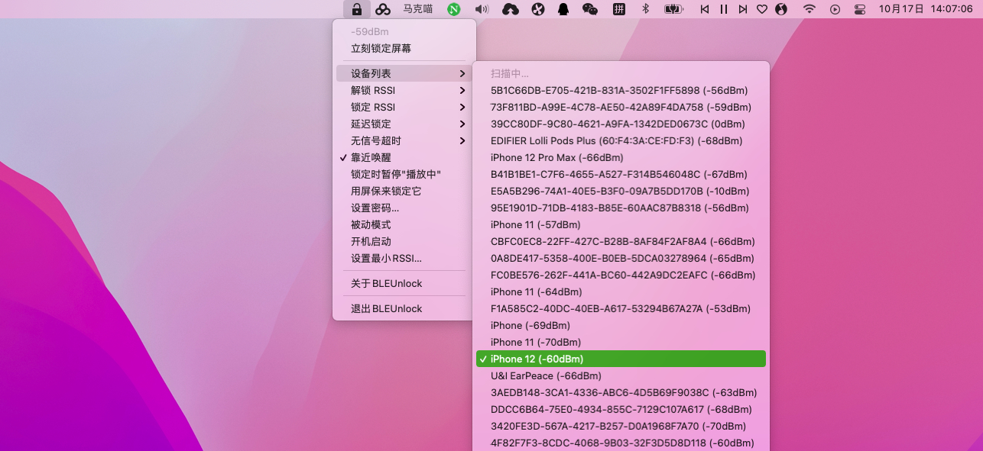Click the Wi-Fi status icon
The image size is (983, 451).
809,9
